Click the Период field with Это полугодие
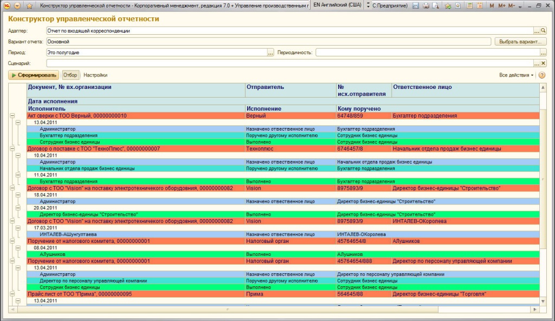The height and width of the screenshot is (321, 555). tap(157, 53)
